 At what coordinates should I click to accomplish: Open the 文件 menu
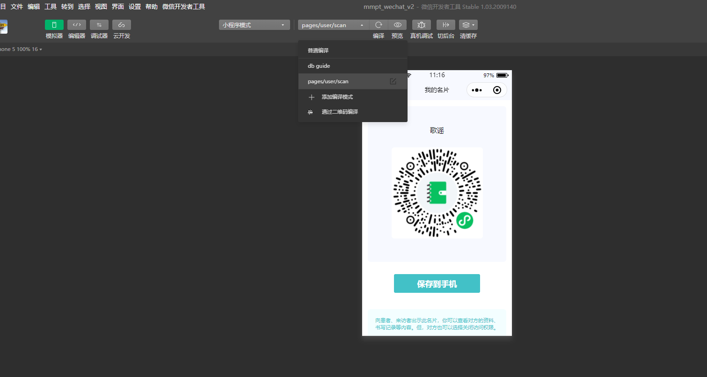[x=17, y=7]
